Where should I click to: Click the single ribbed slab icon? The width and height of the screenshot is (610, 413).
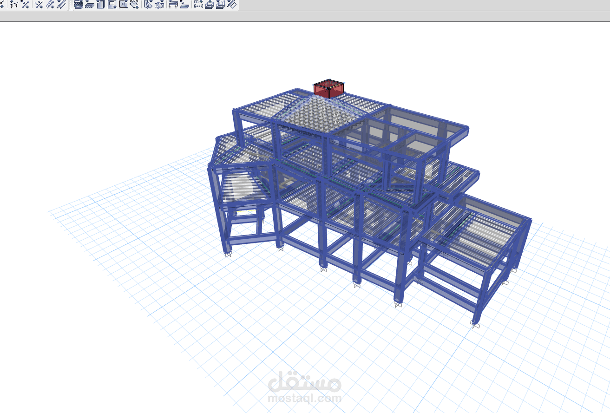tap(90, 5)
